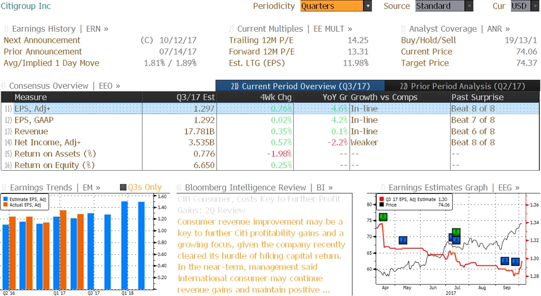
Task: Select the EPS, Adj+ row
Action: (x=270, y=108)
